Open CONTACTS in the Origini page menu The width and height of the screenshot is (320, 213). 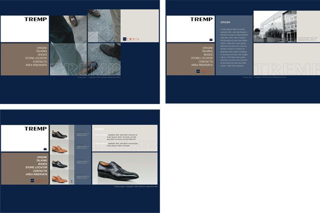coord(206,61)
